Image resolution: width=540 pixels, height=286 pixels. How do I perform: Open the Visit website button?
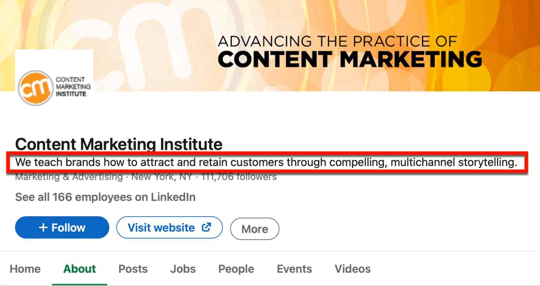[x=170, y=228]
